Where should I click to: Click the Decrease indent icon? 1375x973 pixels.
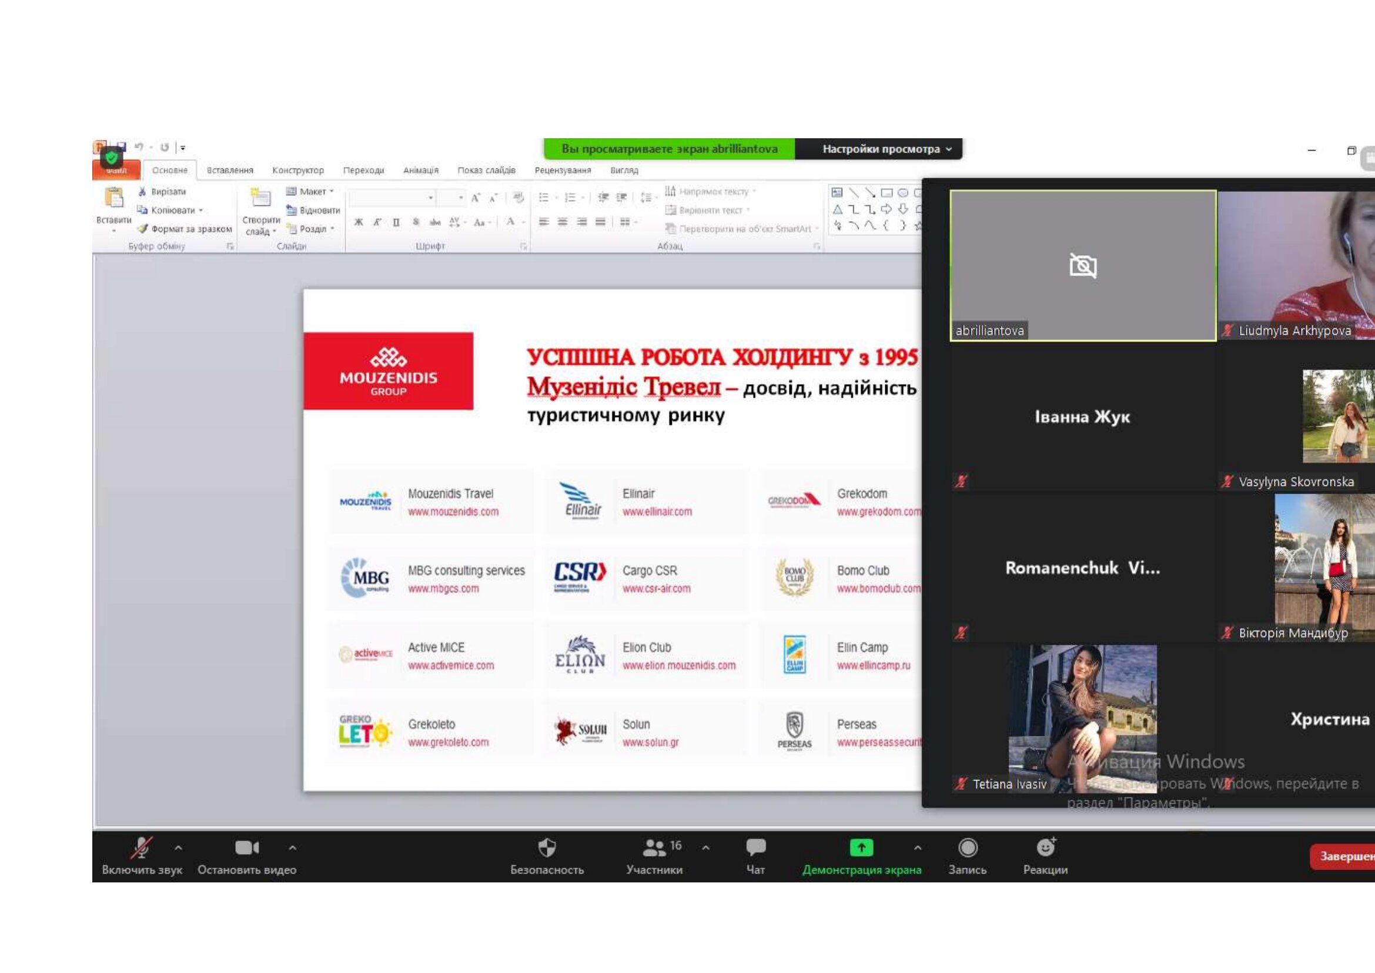coord(603,197)
